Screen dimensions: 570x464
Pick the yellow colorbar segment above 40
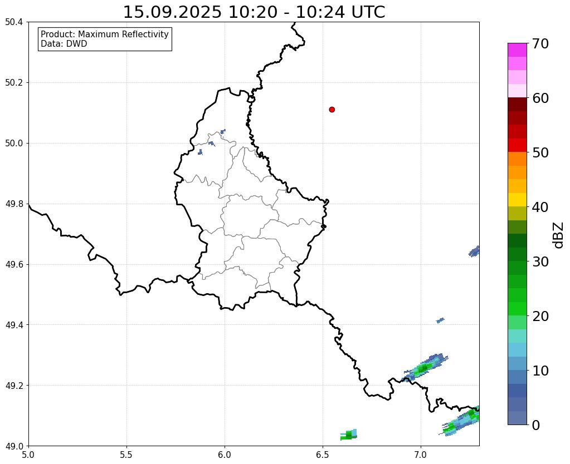click(517, 200)
